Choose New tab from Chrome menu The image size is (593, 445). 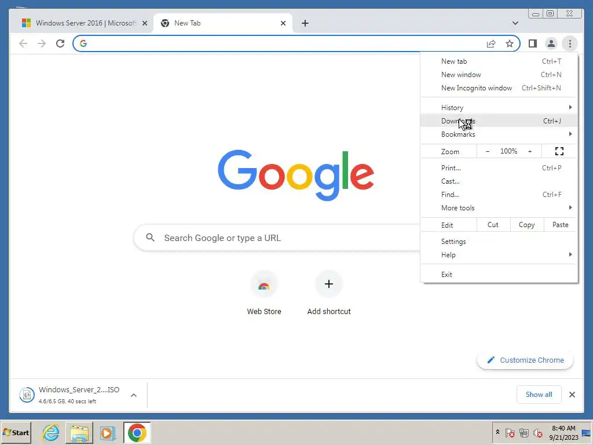pos(499,61)
